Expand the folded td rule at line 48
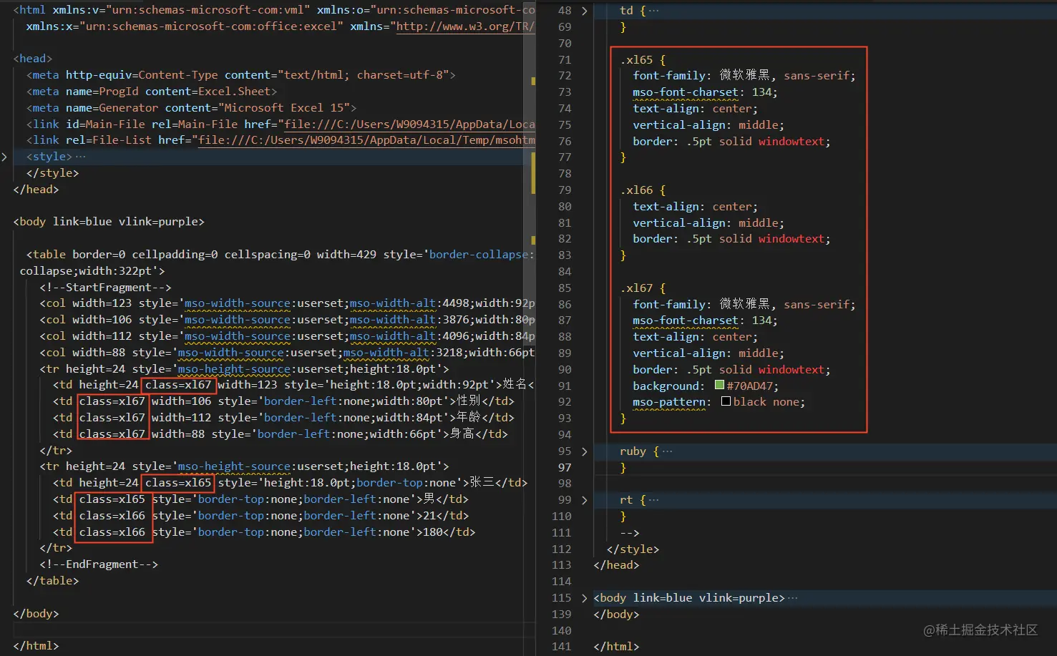 coord(585,11)
